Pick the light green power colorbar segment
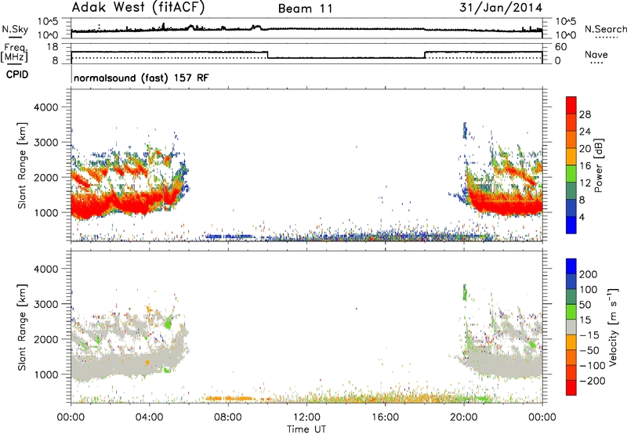The width and height of the screenshot is (627, 434). click(x=571, y=173)
